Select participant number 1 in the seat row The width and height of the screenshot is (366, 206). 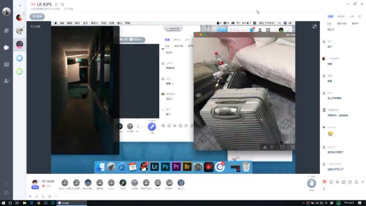click(65, 183)
